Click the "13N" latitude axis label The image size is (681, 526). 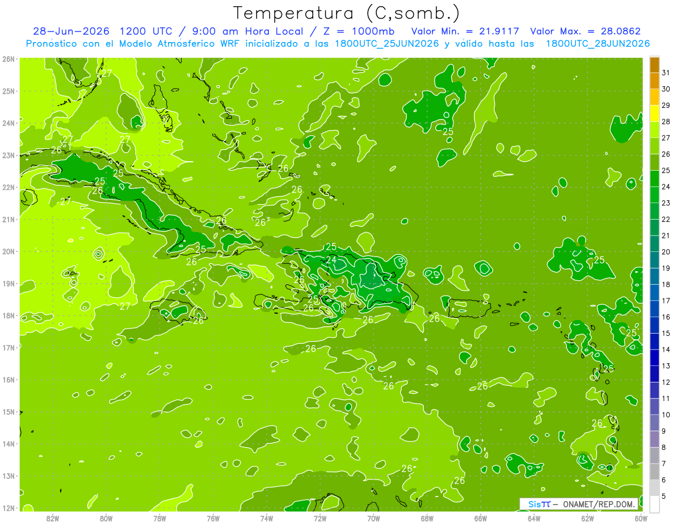coord(9,476)
